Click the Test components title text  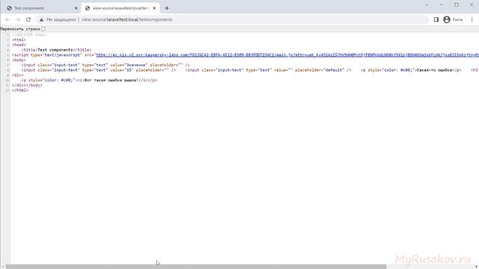click(55, 50)
